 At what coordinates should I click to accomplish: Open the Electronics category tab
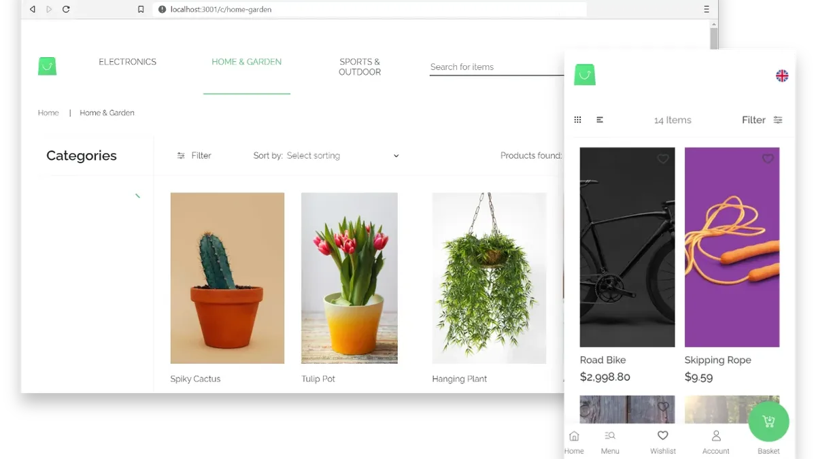coord(127,62)
